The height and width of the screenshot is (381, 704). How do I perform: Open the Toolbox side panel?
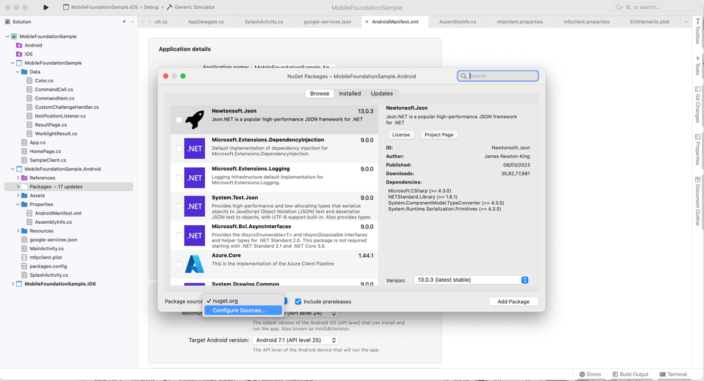(x=697, y=32)
